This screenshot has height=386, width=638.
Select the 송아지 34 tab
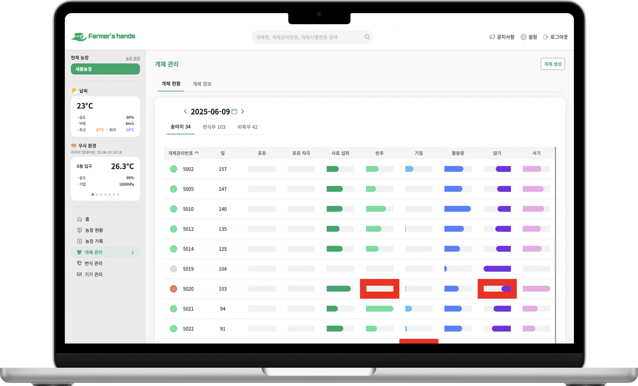click(180, 127)
